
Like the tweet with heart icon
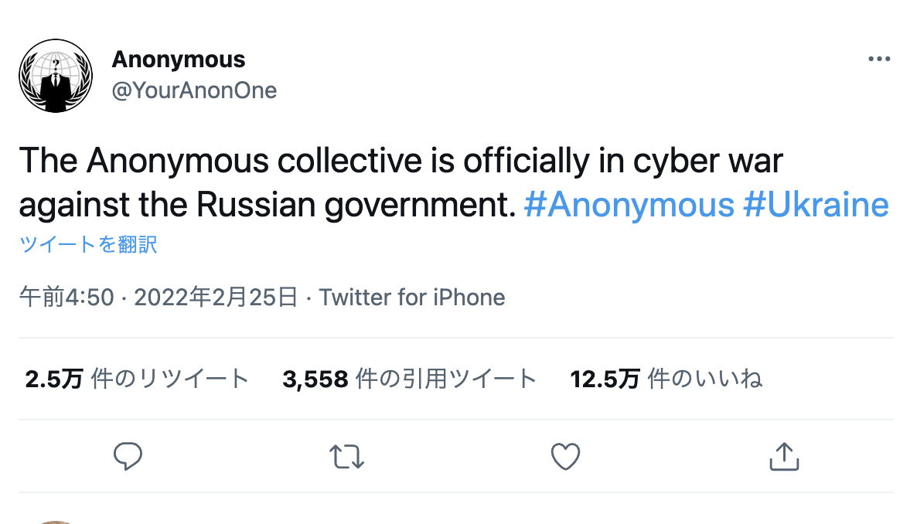click(565, 457)
